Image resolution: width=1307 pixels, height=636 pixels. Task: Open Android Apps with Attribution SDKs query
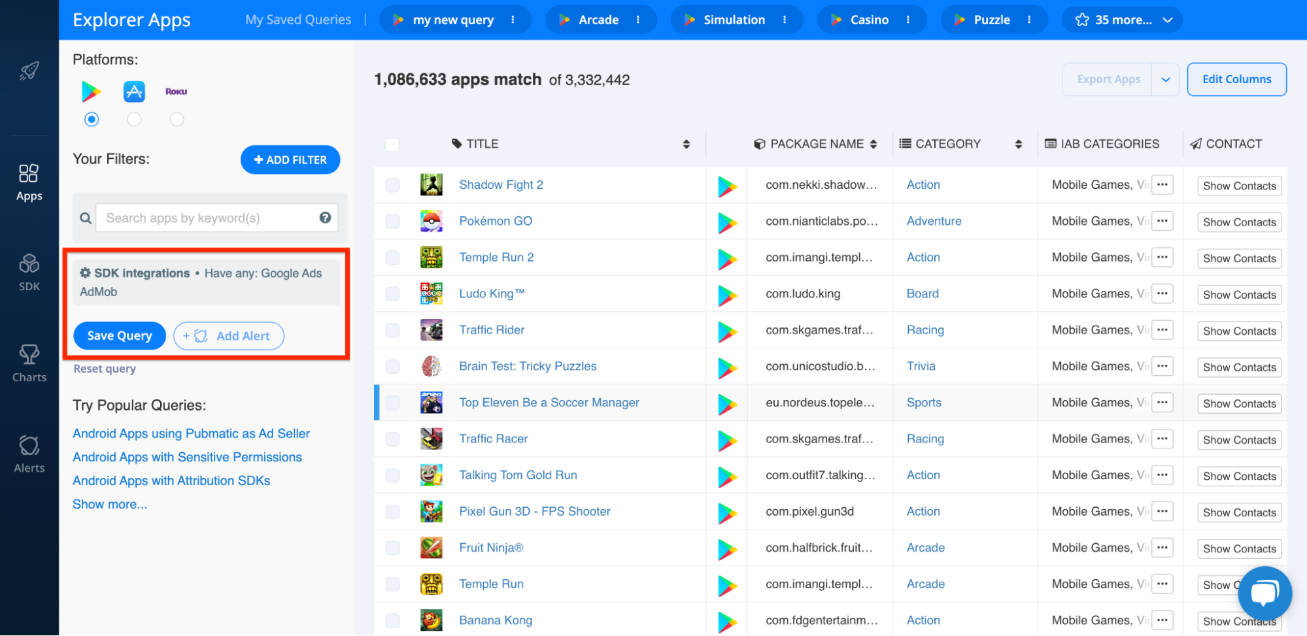click(171, 481)
